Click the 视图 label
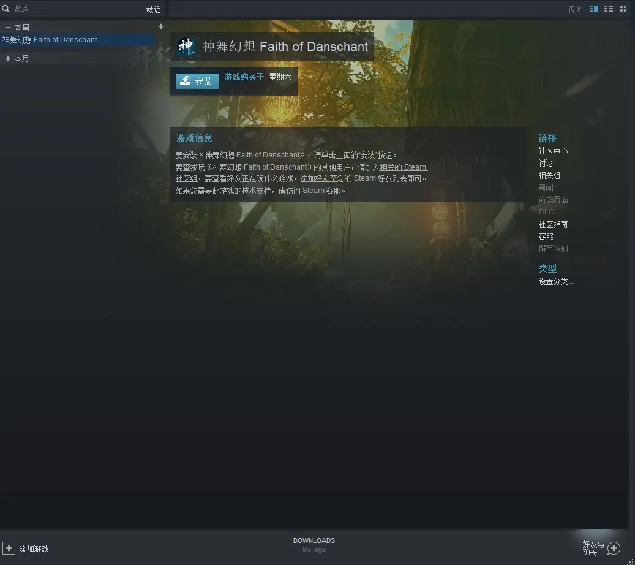 575,9
